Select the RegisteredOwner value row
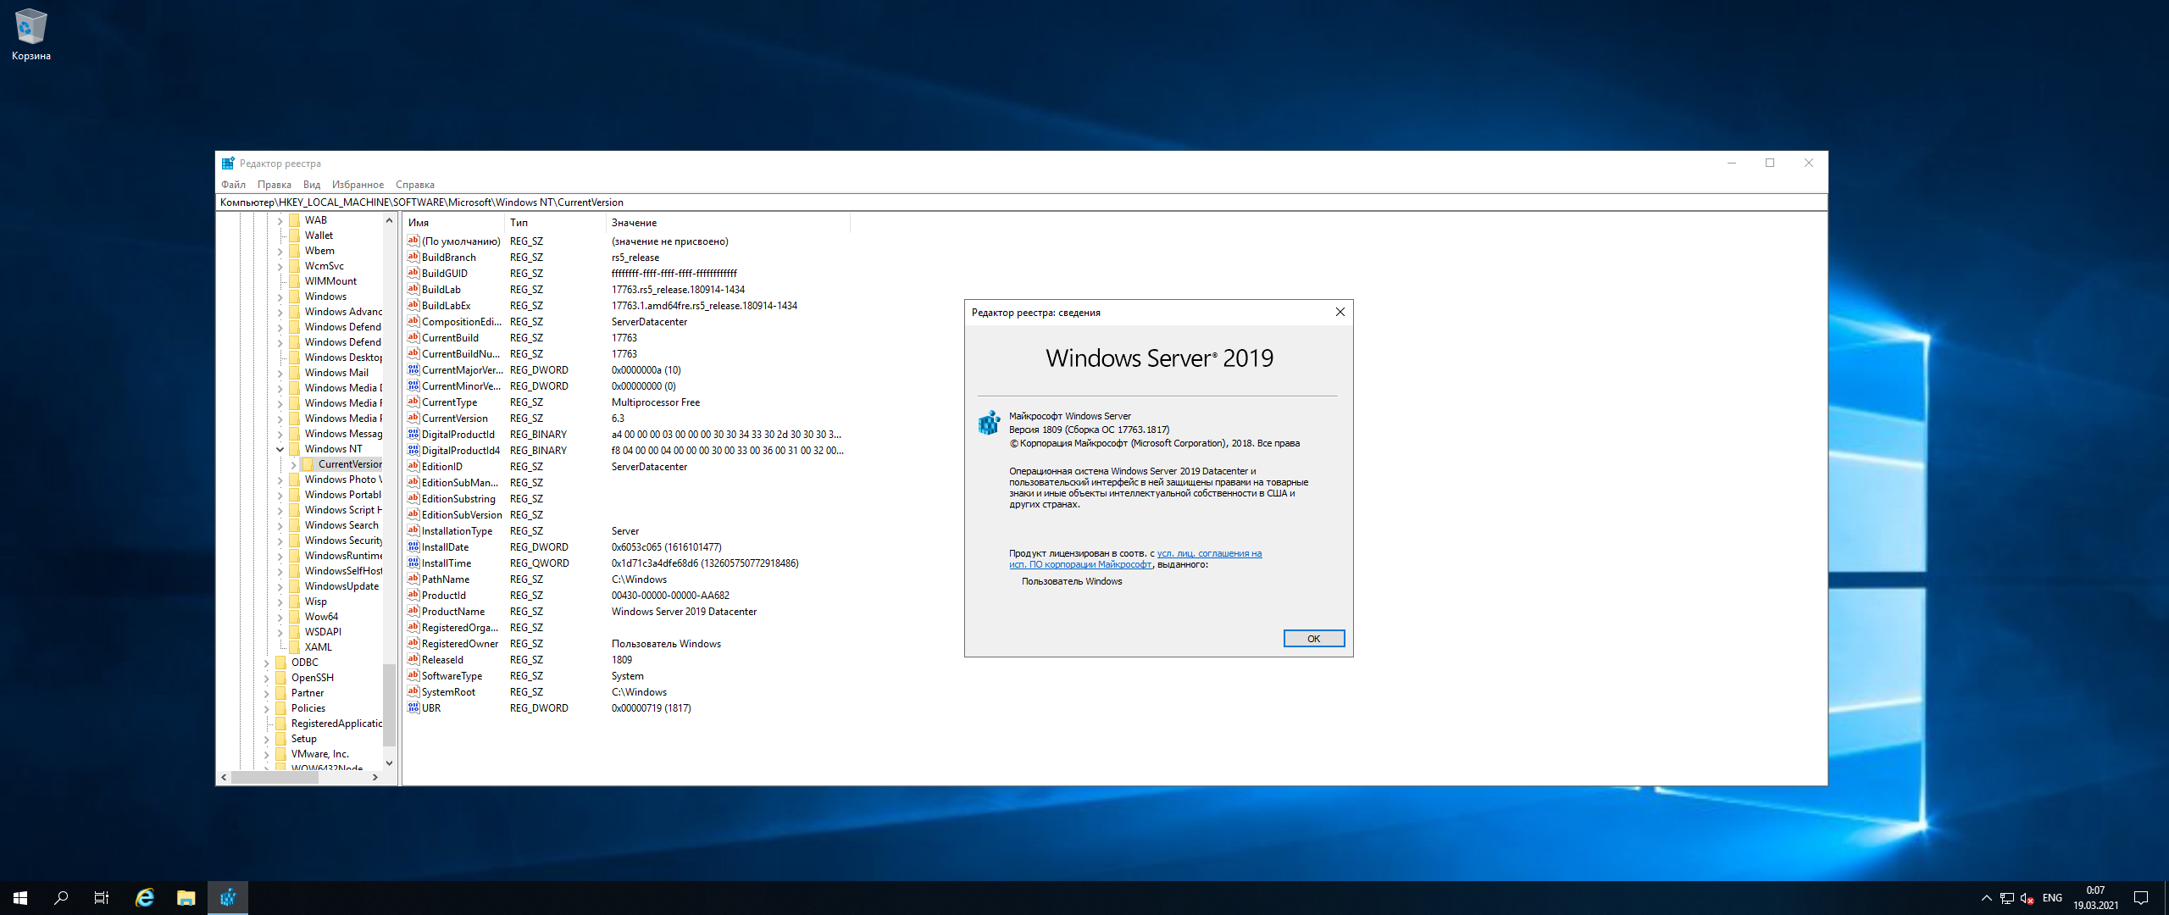2169x915 pixels. click(x=625, y=644)
